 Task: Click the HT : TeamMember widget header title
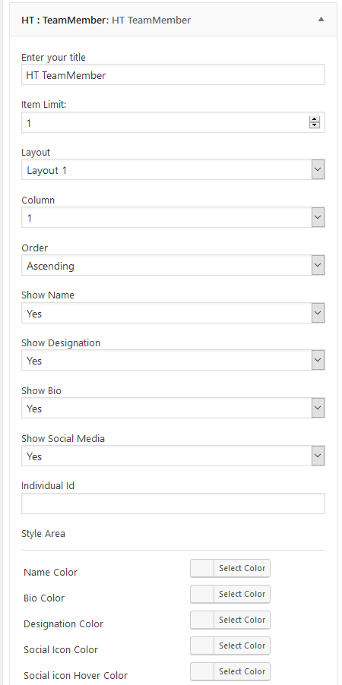point(106,20)
